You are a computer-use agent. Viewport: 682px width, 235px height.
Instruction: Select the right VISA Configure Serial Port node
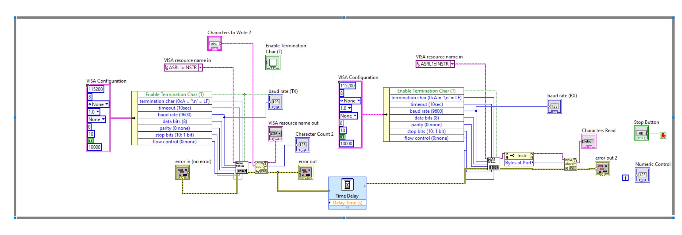[494, 164]
